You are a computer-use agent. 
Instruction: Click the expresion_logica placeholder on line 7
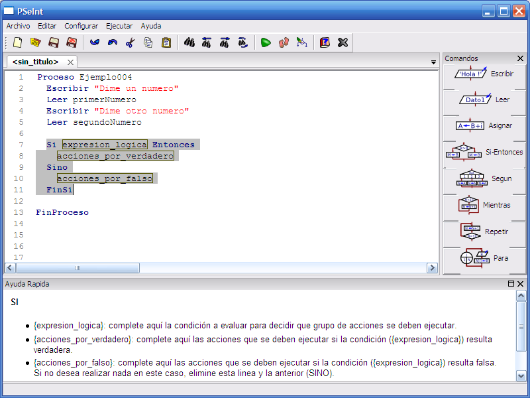pyautogui.click(x=104, y=144)
